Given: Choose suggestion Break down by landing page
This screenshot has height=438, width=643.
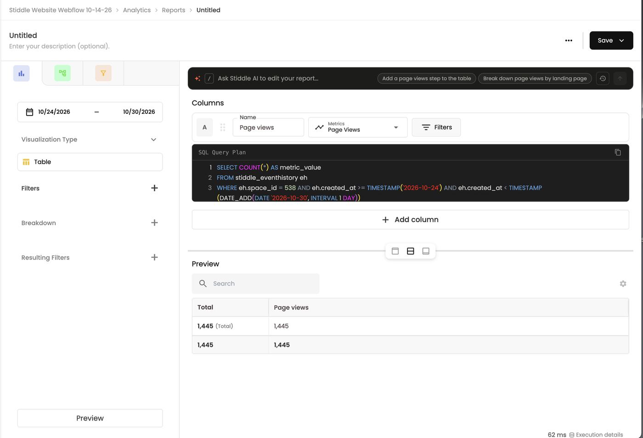Looking at the screenshot, I should 535,78.
